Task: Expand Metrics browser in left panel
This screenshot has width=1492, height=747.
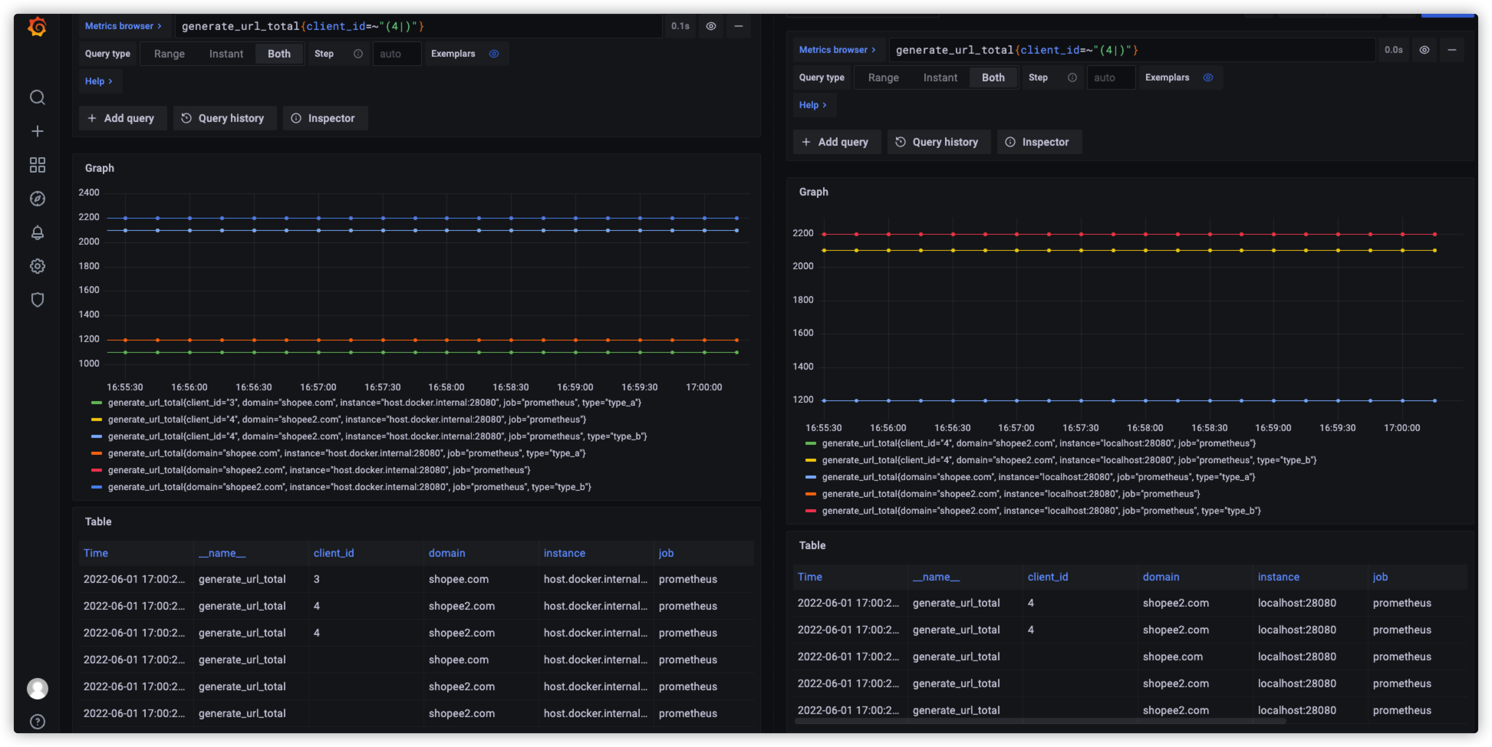Action: coord(123,26)
